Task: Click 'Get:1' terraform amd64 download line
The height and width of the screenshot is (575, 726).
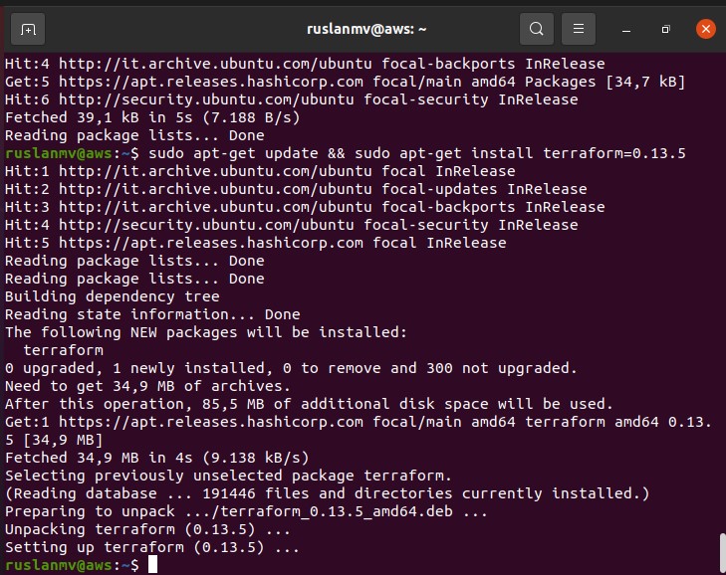Action: pyautogui.click(x=359, y=422)
